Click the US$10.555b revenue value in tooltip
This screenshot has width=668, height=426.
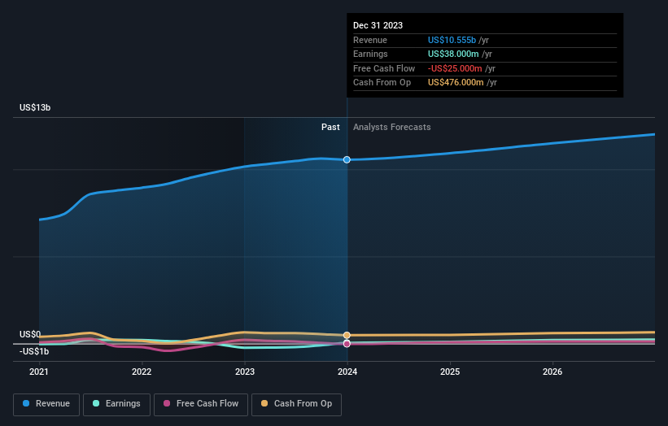[x=452, y=40]
